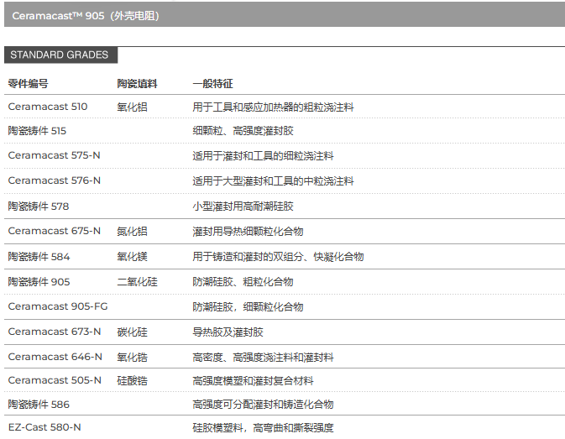This screenshot has height=439, width=565.
Task: Click filler cell 氧化镁
Action: [x=132, y=257]
